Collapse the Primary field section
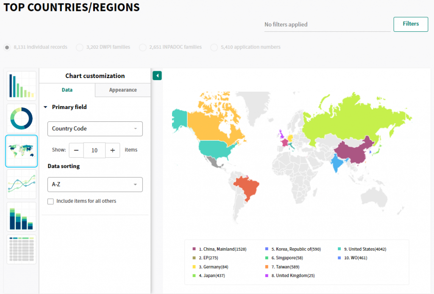 (x=46, y=107)
